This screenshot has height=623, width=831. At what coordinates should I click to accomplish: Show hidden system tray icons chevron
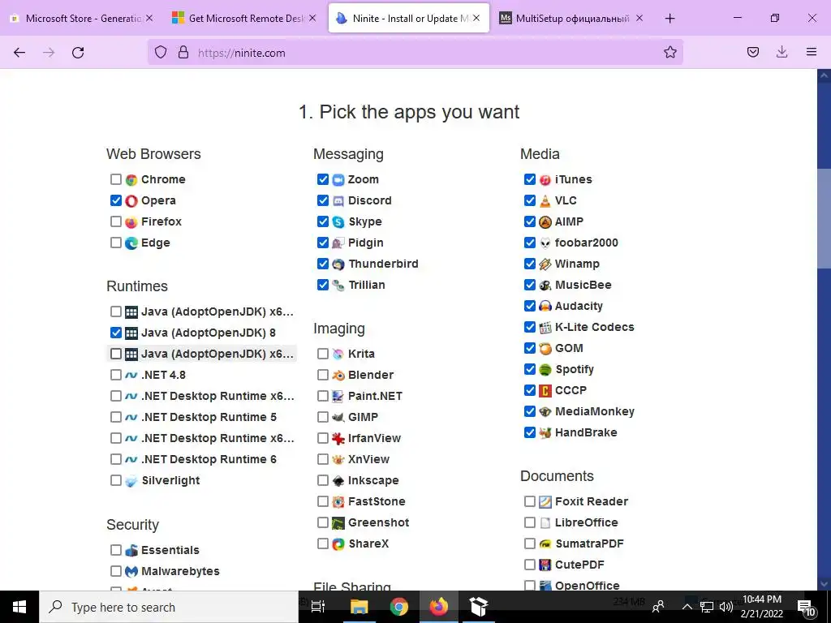click(687, 607)
